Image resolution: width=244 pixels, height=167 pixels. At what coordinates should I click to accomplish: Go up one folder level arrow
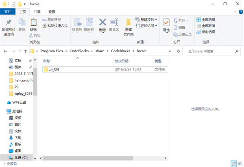[26, 51]
